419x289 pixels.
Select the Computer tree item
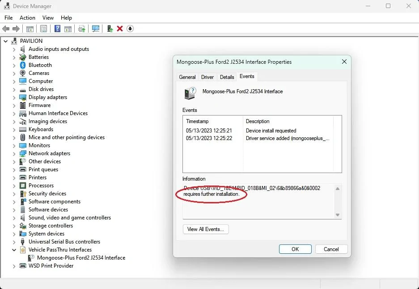[x=41, y=81]
